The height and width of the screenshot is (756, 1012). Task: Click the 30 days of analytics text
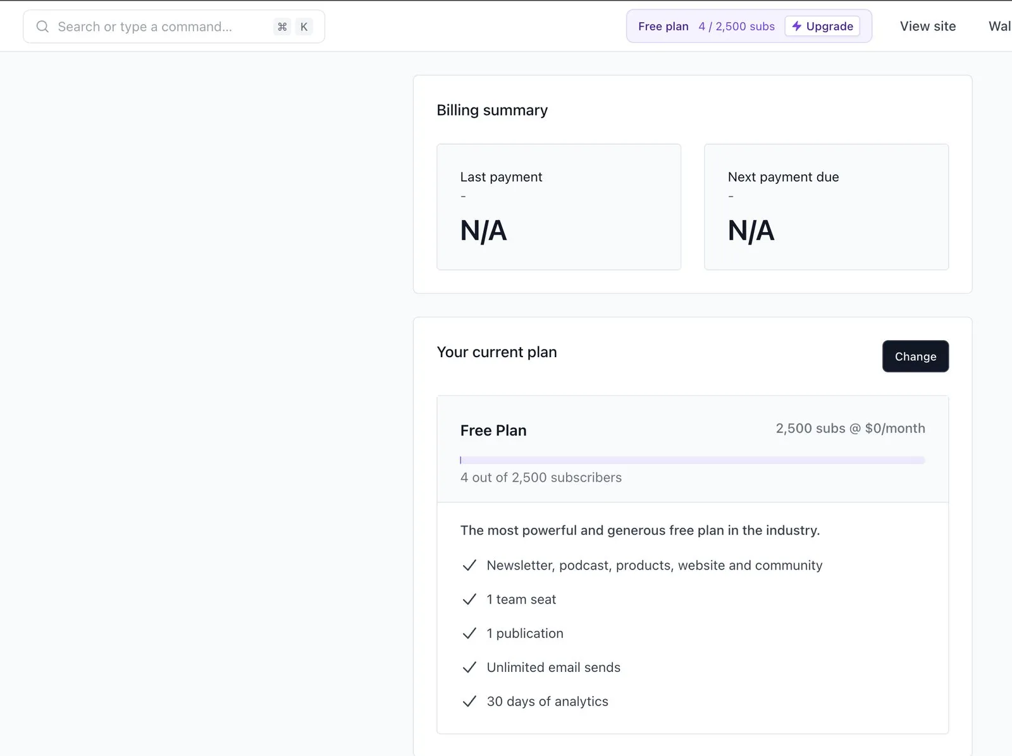(548, 702)
